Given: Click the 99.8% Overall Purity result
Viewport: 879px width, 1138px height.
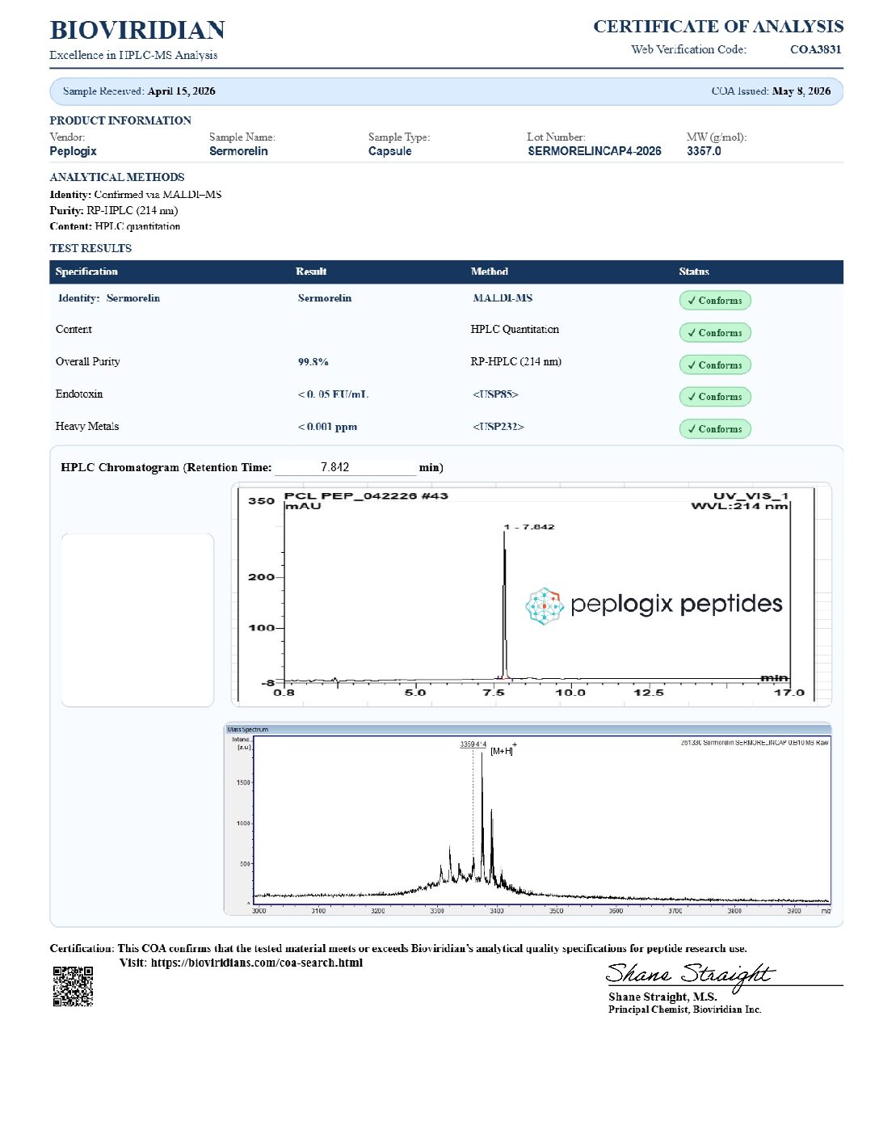Looking at the screenshot, I should [313, 362].
